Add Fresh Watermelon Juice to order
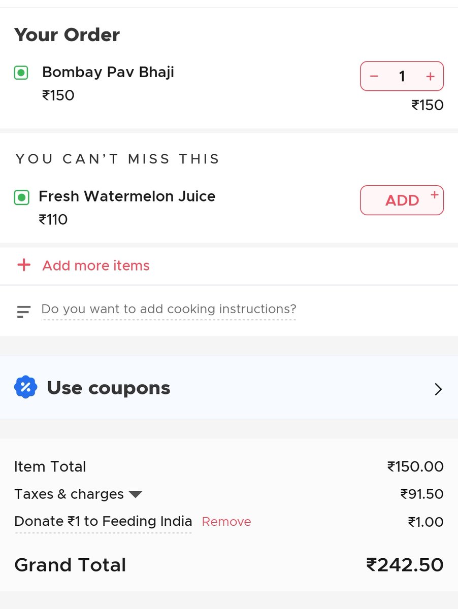The width and height of the screenshot is (458, 609). point(402,200)
